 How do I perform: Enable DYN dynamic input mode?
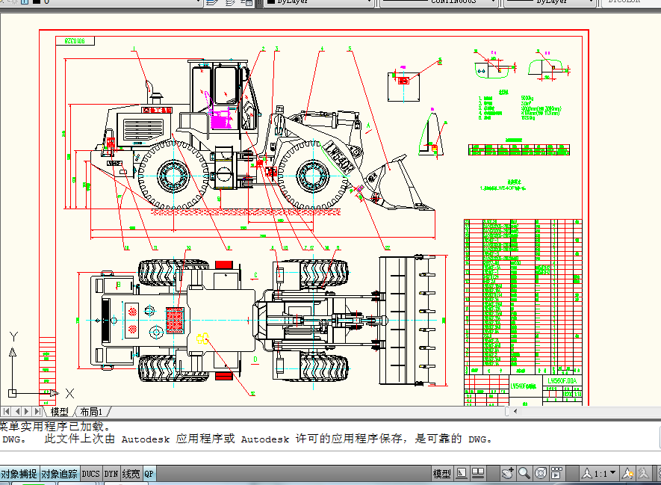pyautogui.click(x=109, y=473)
